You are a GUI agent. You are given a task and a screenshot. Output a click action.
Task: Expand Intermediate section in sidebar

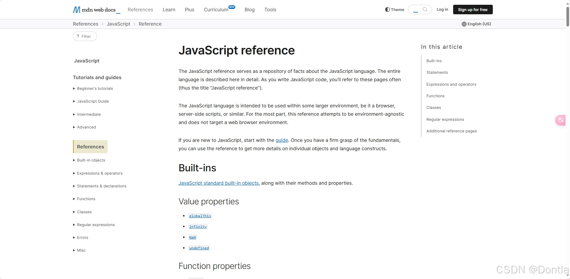click(x=87, y=115)
